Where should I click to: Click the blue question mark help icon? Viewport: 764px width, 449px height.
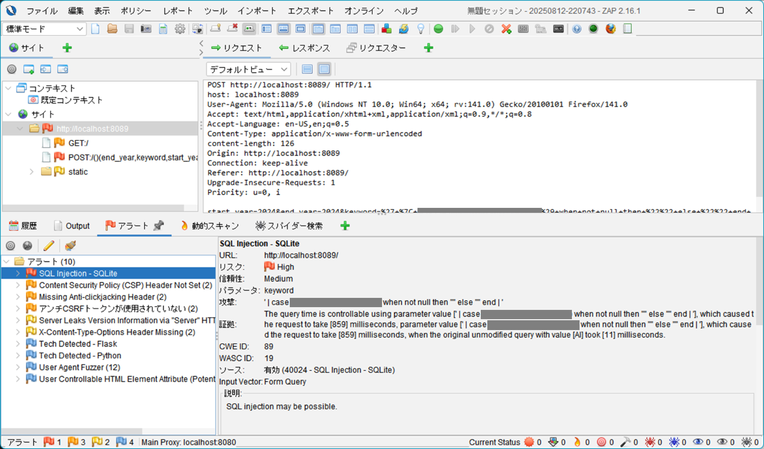[x=577, y=29]
